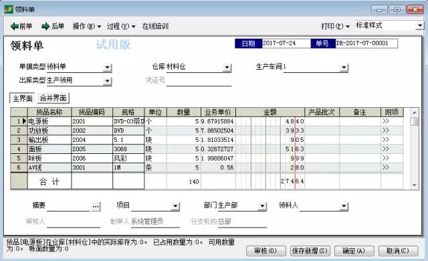Open attachment >> for AV线 row

click(x=386, y=167)
